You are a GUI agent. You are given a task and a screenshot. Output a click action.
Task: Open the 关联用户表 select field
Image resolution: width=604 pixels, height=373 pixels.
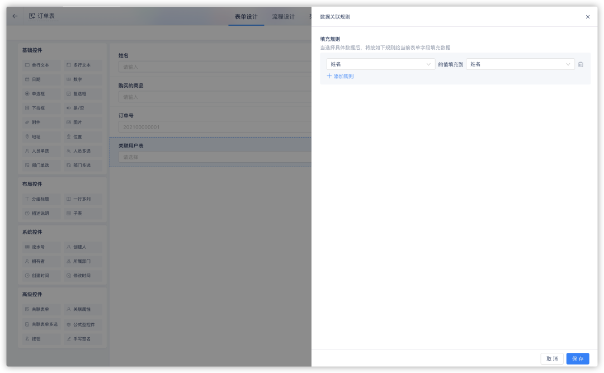pos(215,157)
